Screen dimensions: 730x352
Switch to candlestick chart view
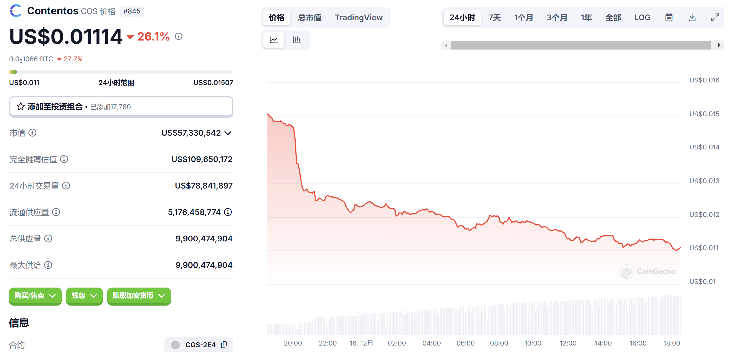(x=296, y=40)
